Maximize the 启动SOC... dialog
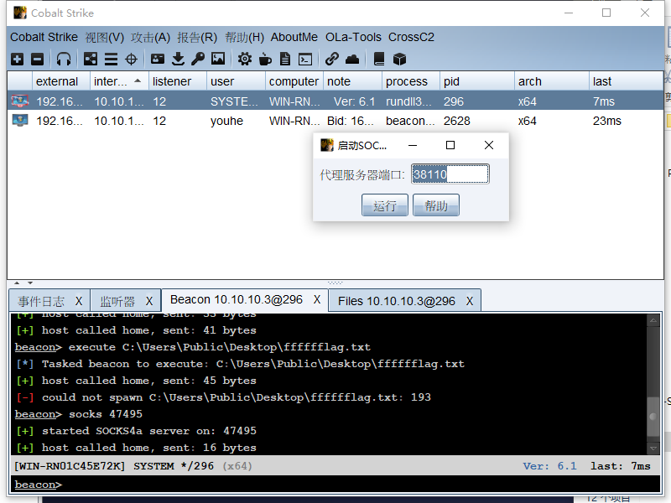 [450, 145]
